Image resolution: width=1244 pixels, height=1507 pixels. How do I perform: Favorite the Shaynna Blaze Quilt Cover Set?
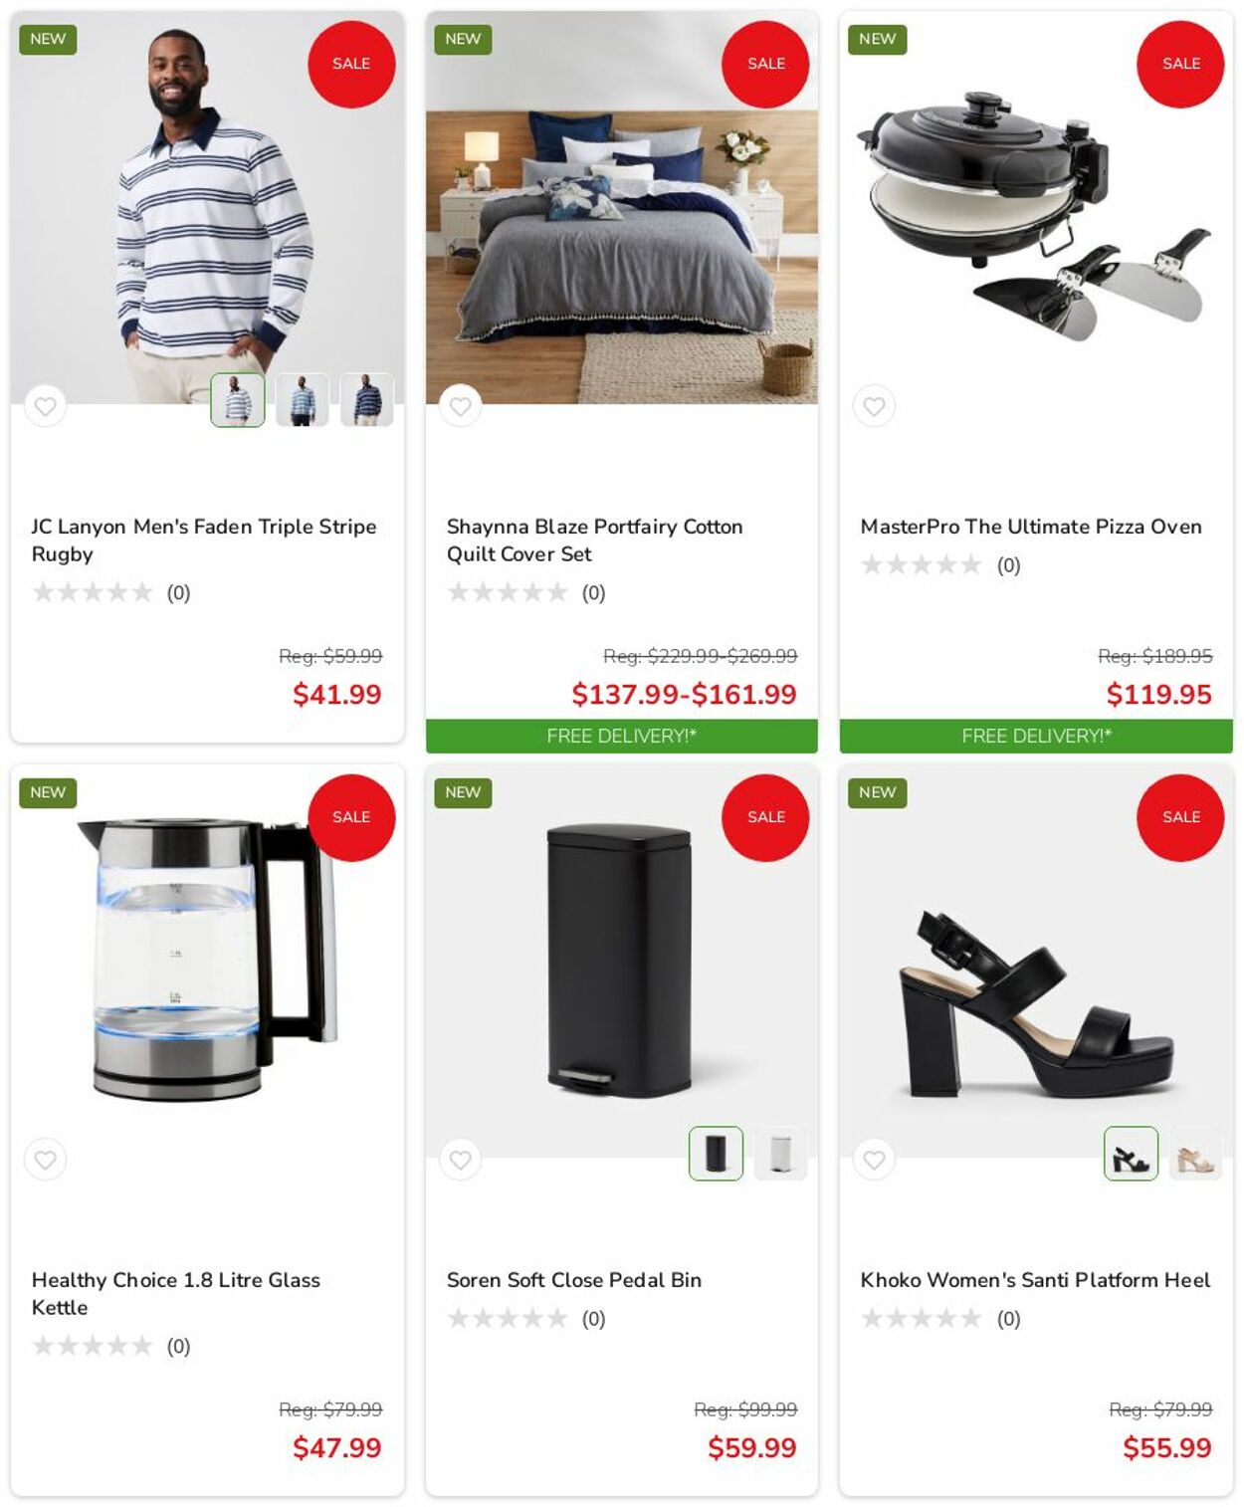460,406
